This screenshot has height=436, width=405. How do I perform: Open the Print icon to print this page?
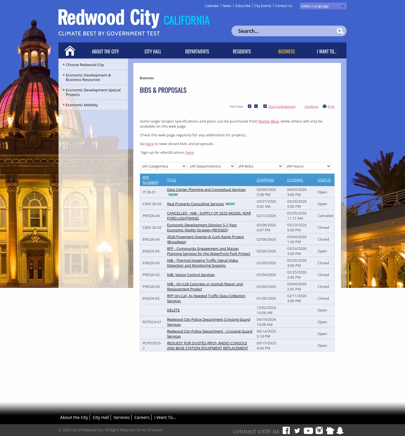(325, 106)
